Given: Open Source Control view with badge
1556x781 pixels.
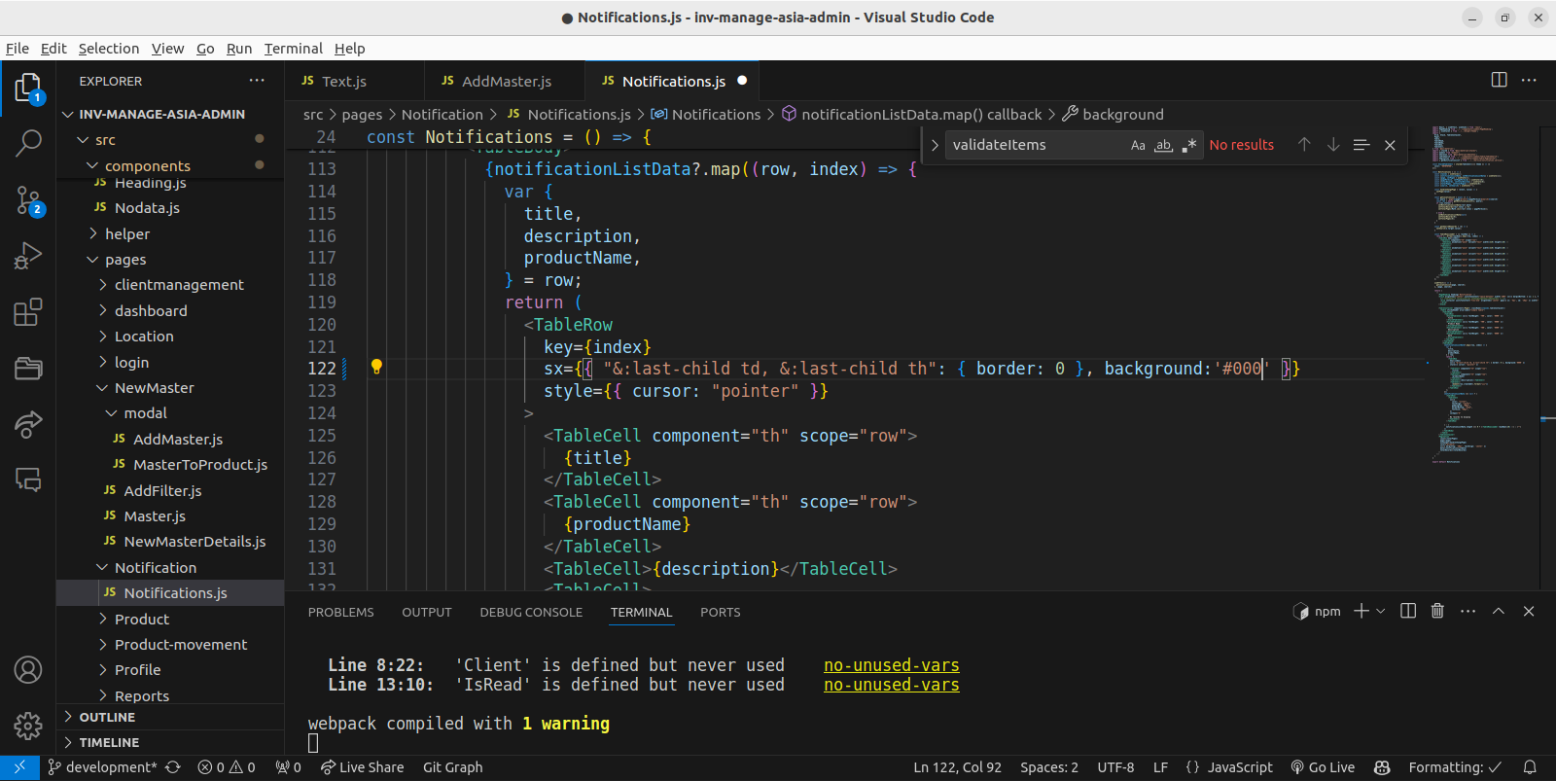Looking at the screenshot, I should click(x=28, y=201).
